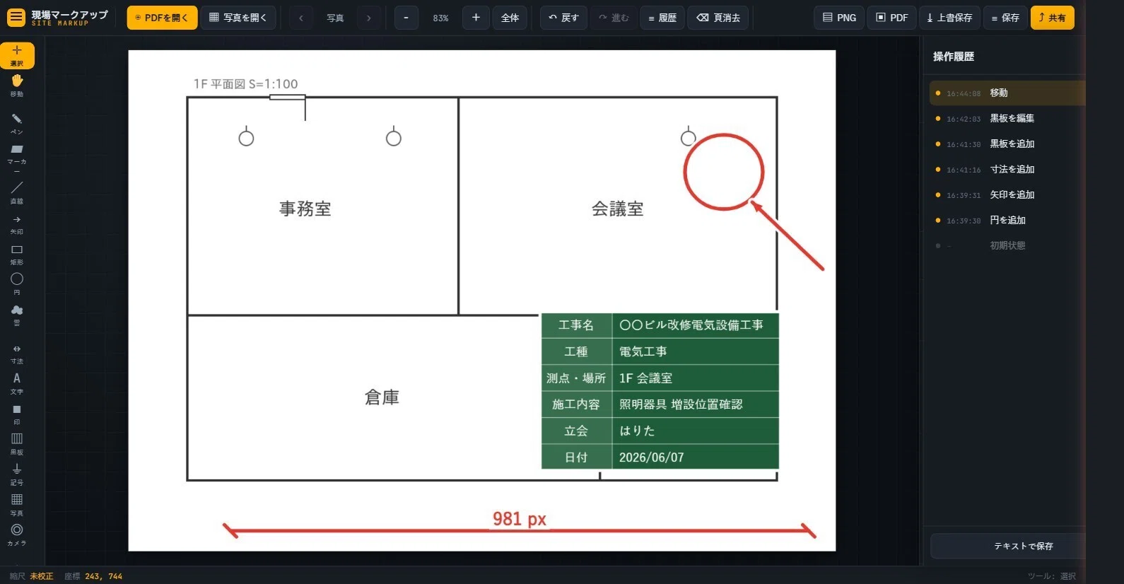Select history entry 矢印を追加
The width and height of the screenshot is (1124, 584).
pyautogui.click(x=1007, y=195)
